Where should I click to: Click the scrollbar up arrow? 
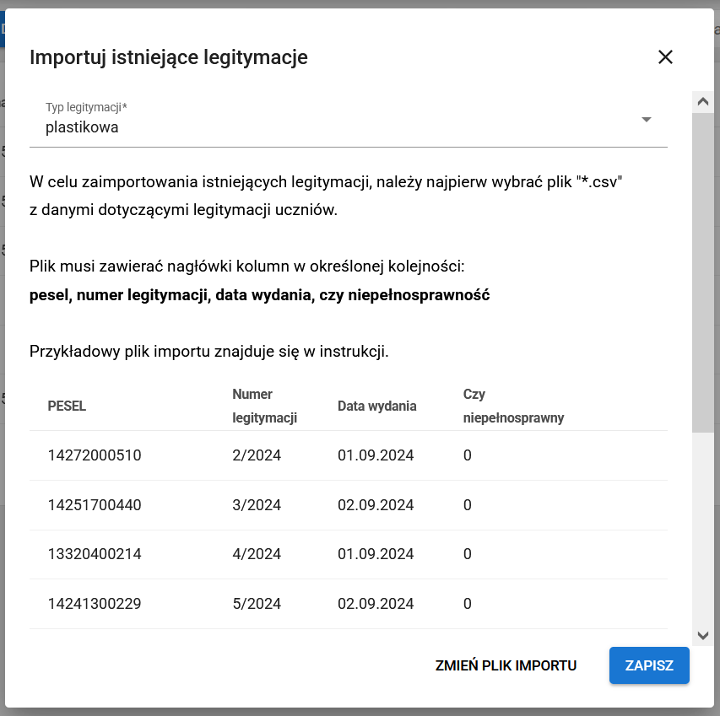703,100
